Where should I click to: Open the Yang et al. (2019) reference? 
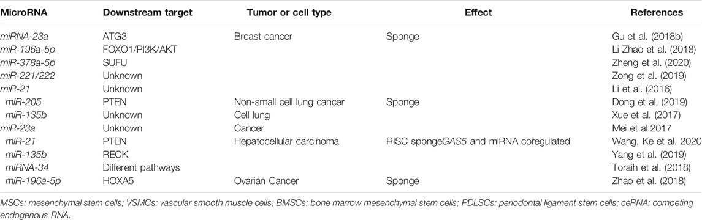[640, 155]
